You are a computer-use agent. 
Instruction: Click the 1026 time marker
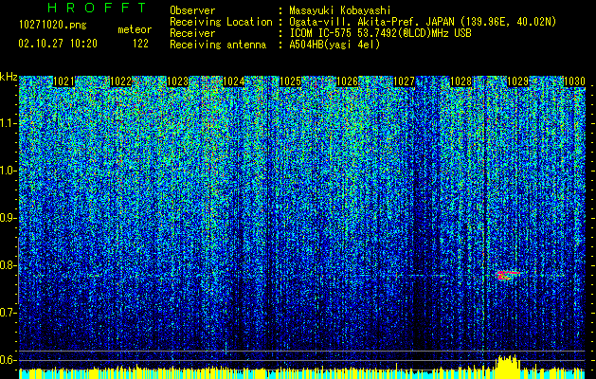pos(348,81)
